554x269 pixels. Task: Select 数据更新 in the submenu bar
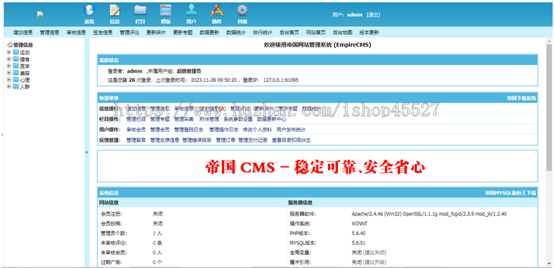click(209, 32)
